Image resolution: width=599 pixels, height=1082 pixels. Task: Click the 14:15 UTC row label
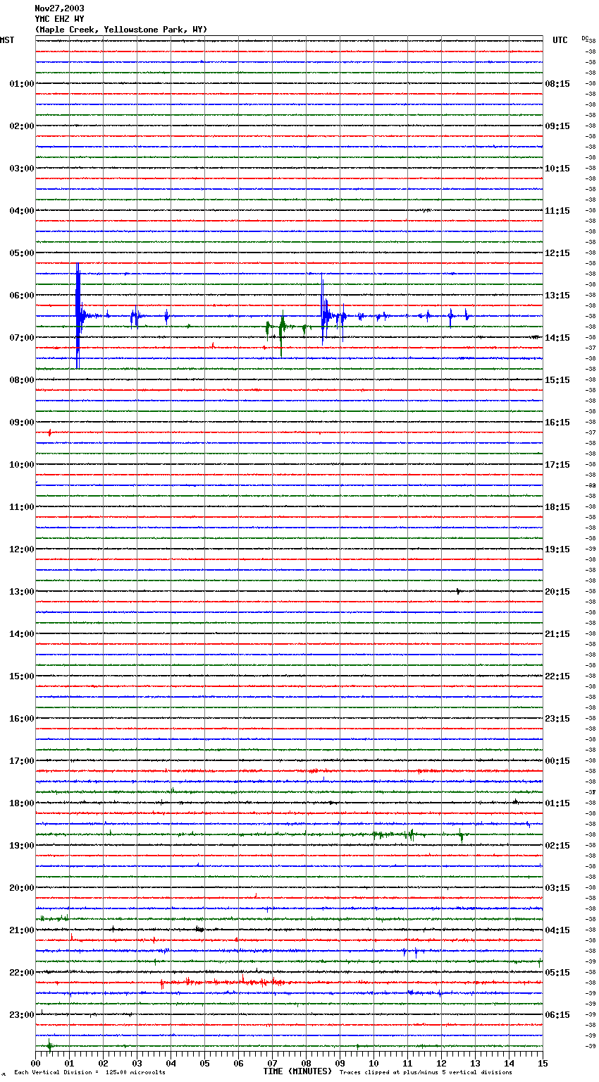click(557, 338)
